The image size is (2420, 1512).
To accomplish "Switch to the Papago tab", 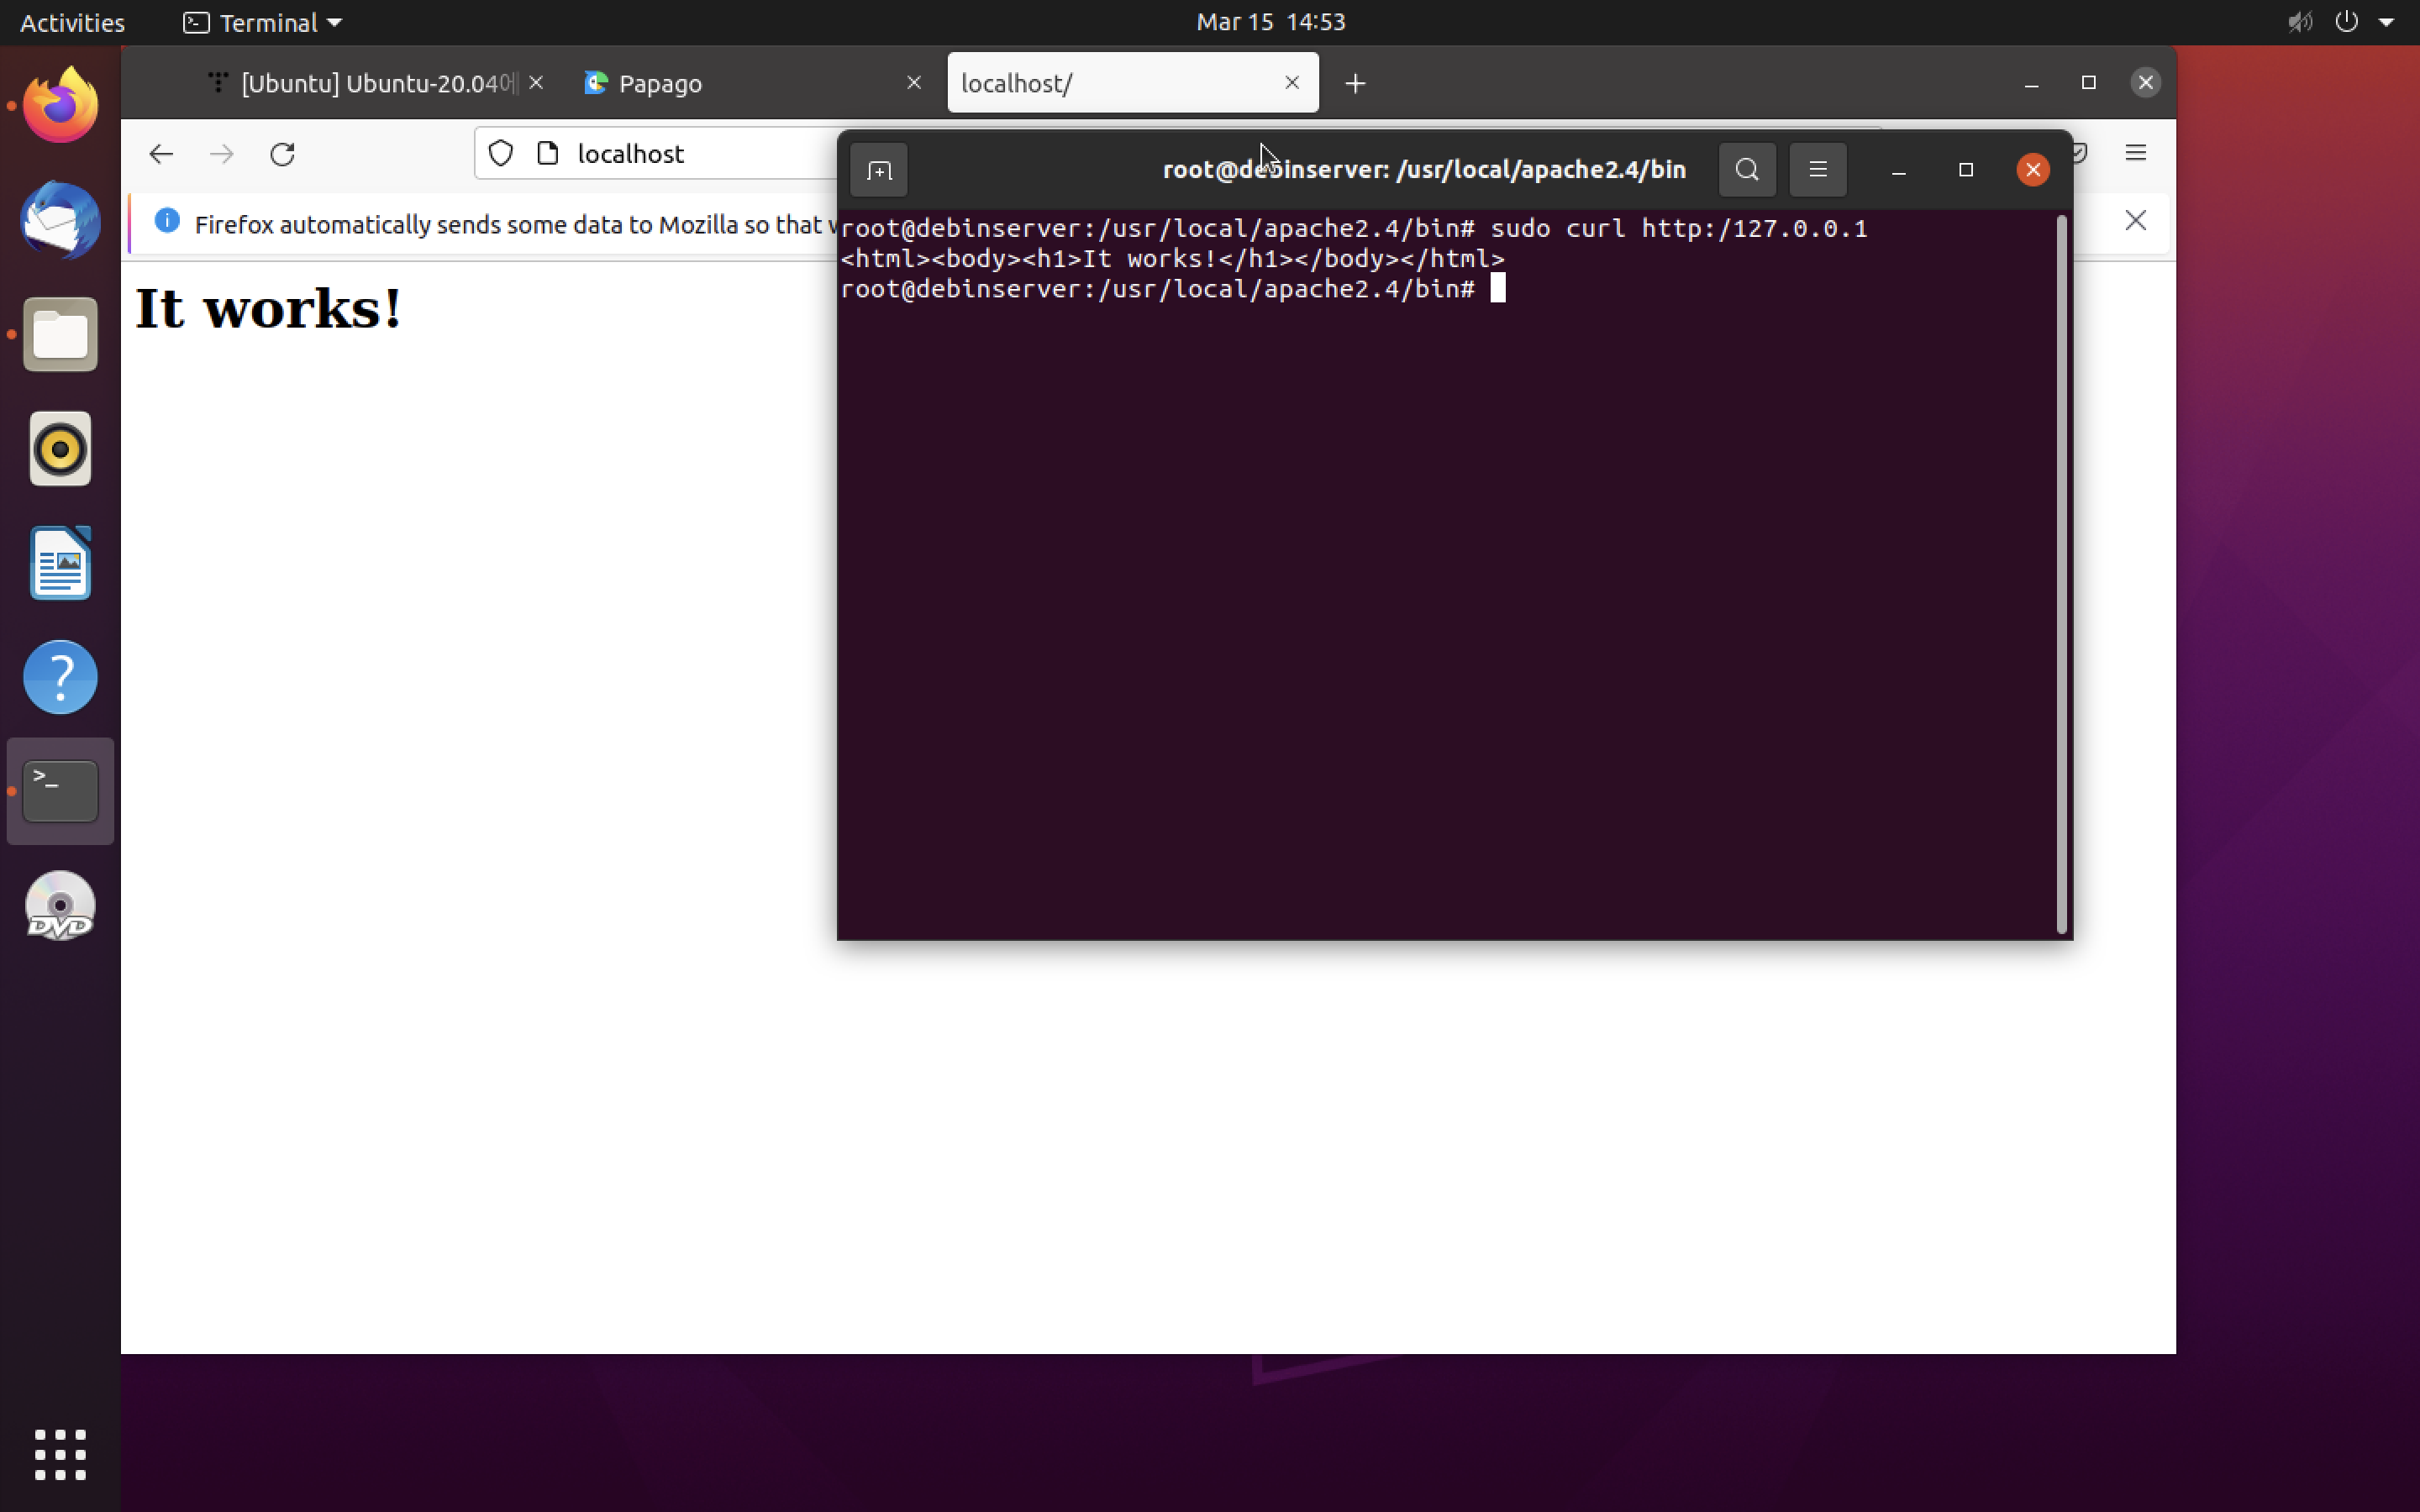I will pos(740,83).
